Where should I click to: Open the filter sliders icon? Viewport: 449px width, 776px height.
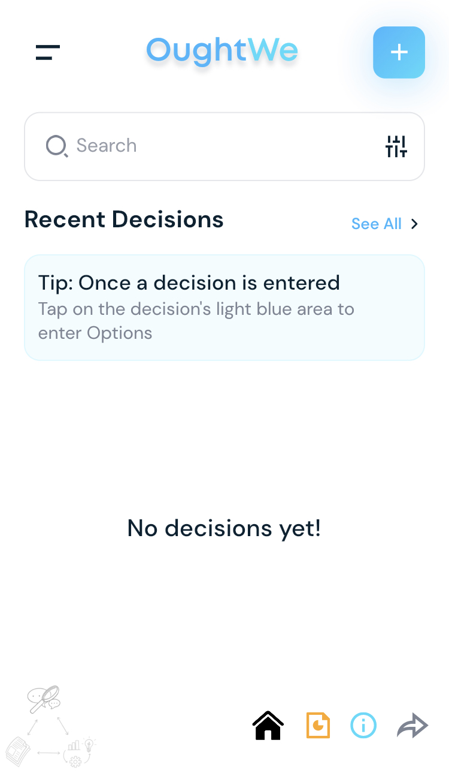coord(396,146)
